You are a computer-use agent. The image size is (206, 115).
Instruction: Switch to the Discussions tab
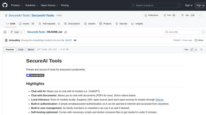[72, 24]
